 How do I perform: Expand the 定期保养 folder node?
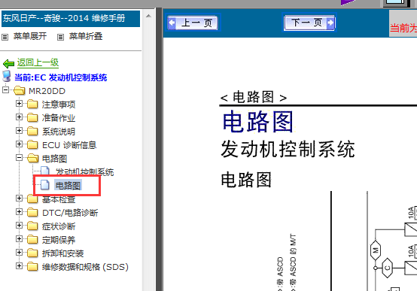19,239
